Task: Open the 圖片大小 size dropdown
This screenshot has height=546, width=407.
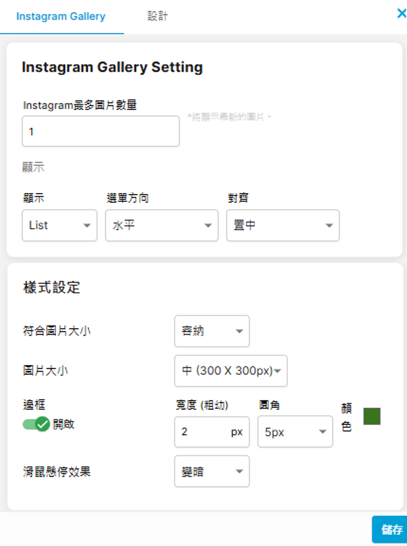Action: 231,371
